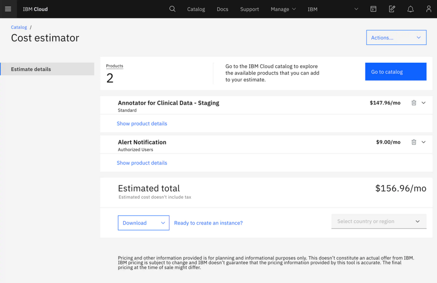Image resolution: width=437 pixels, height=283 pixels.
Task: Click the Products count label
Action: [x=114, y=66]
